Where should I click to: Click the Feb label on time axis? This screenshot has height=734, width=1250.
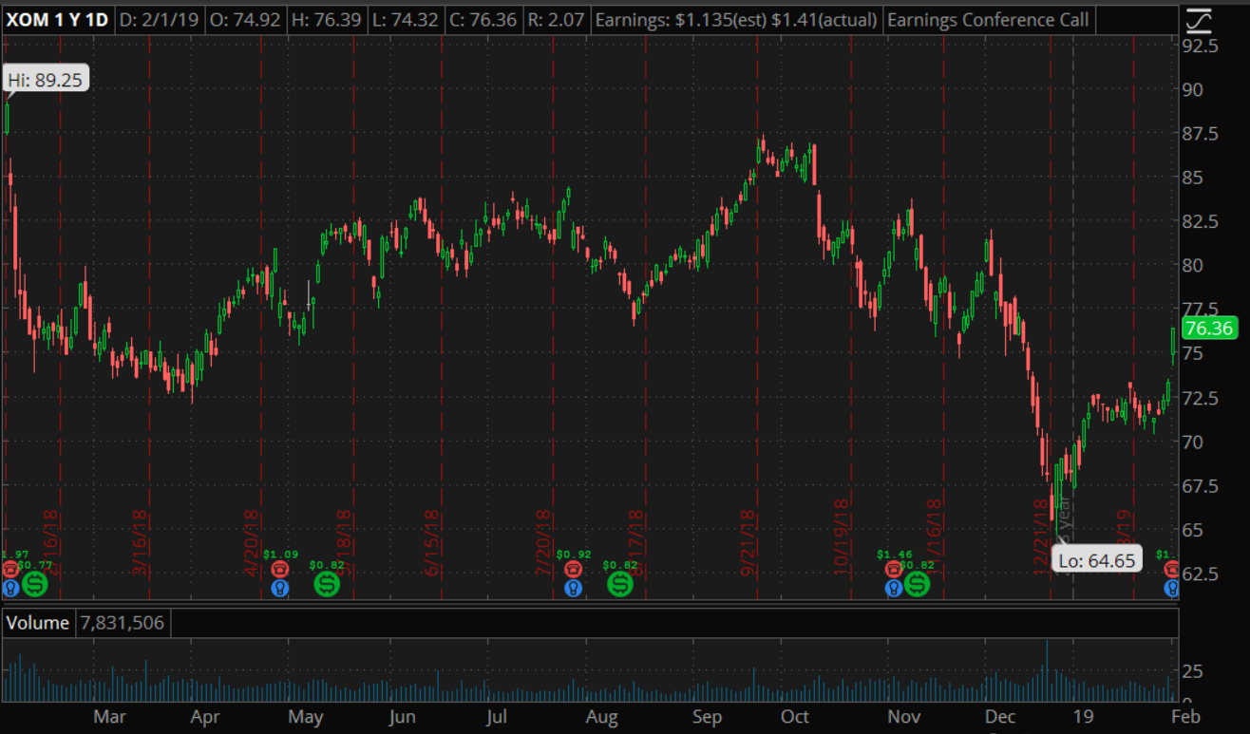[x=1185, y=717]
